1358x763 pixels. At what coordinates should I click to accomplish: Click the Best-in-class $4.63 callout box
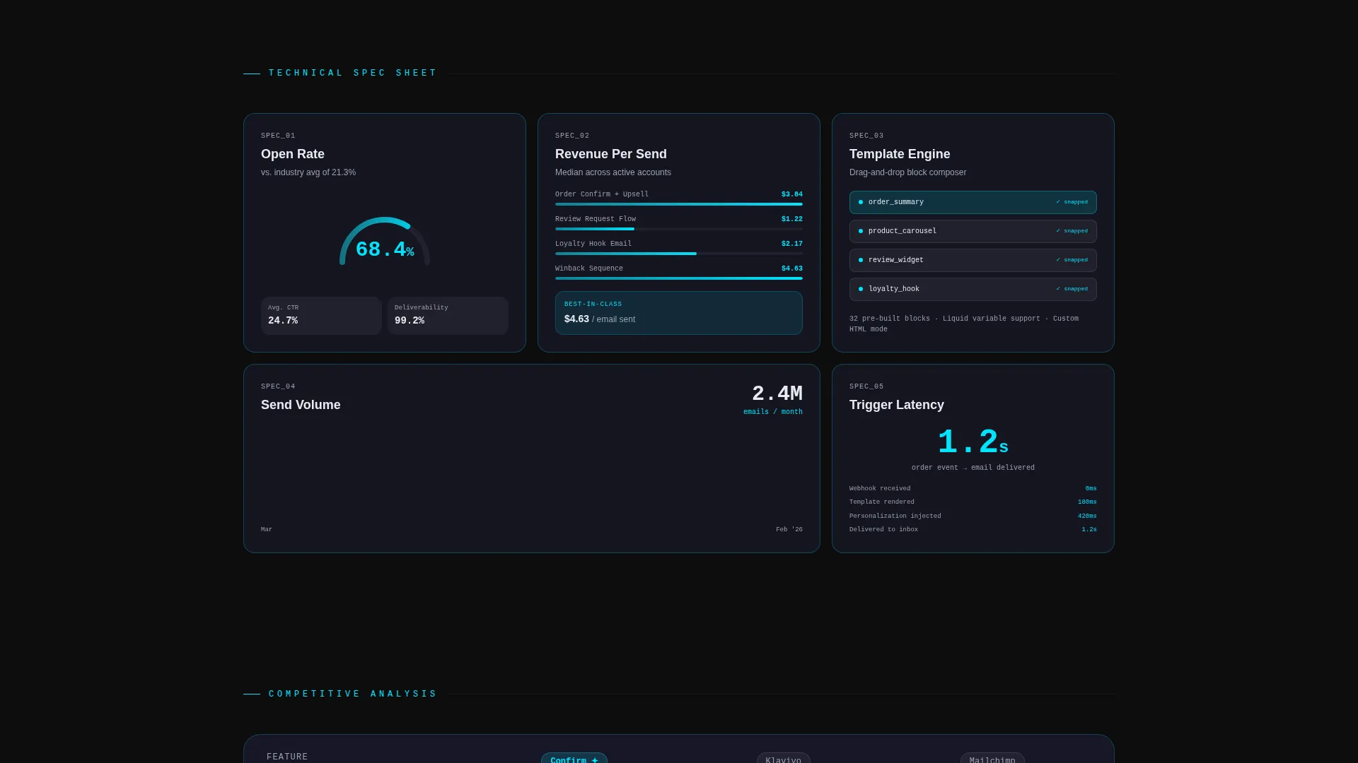(679, 313)
